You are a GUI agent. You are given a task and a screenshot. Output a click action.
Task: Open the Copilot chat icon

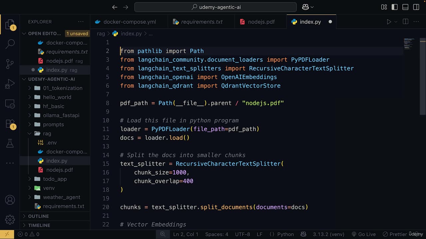coord(305,7)
